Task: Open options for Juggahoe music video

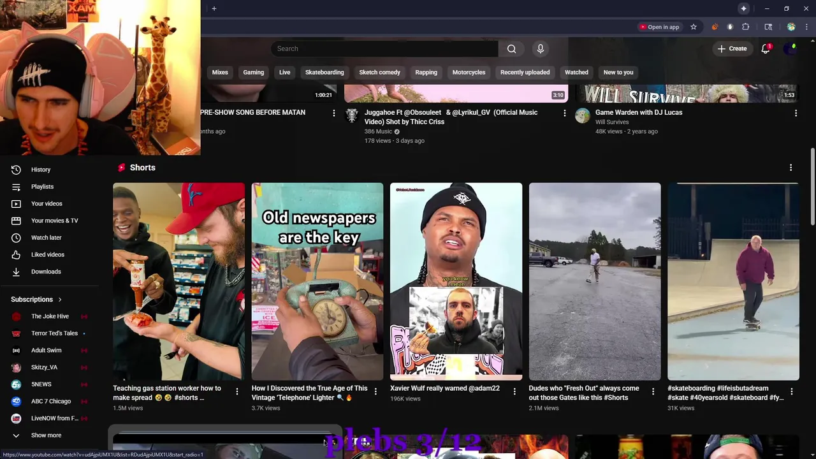Action: [x=564, y=113]
